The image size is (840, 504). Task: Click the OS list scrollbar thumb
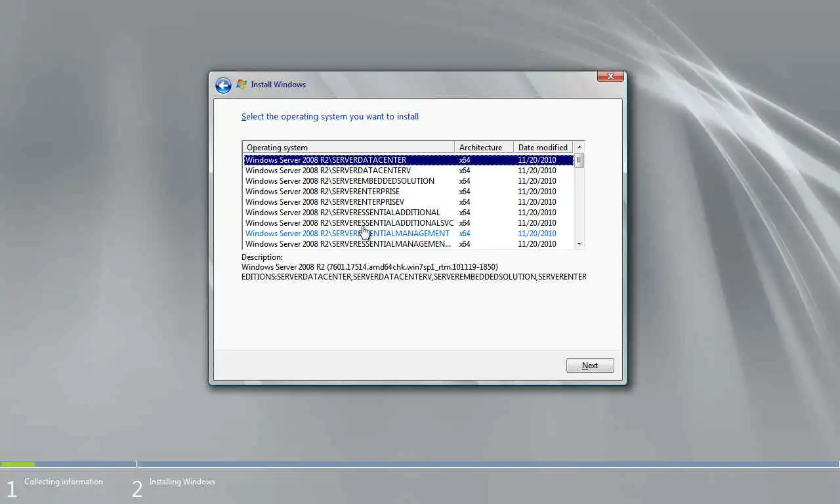(x=579, y=161)
